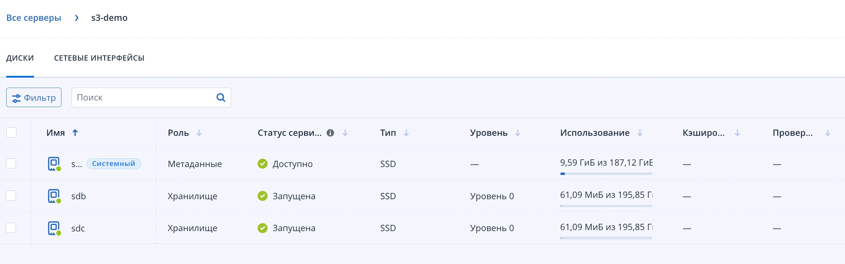Switch to the ДИСКИ tab
Screen dimensions: 845x264
coord(20,58)
